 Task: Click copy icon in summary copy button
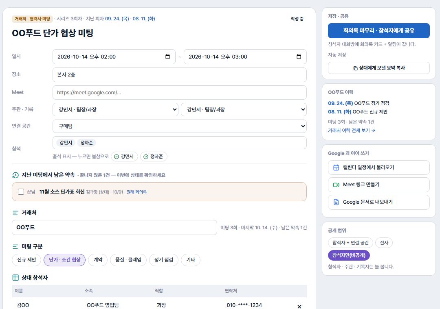pos(355,68)
